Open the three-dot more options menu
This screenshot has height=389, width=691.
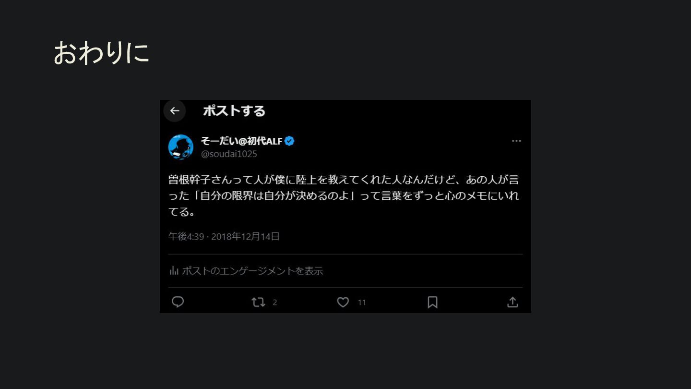click(x=516, y=141)
